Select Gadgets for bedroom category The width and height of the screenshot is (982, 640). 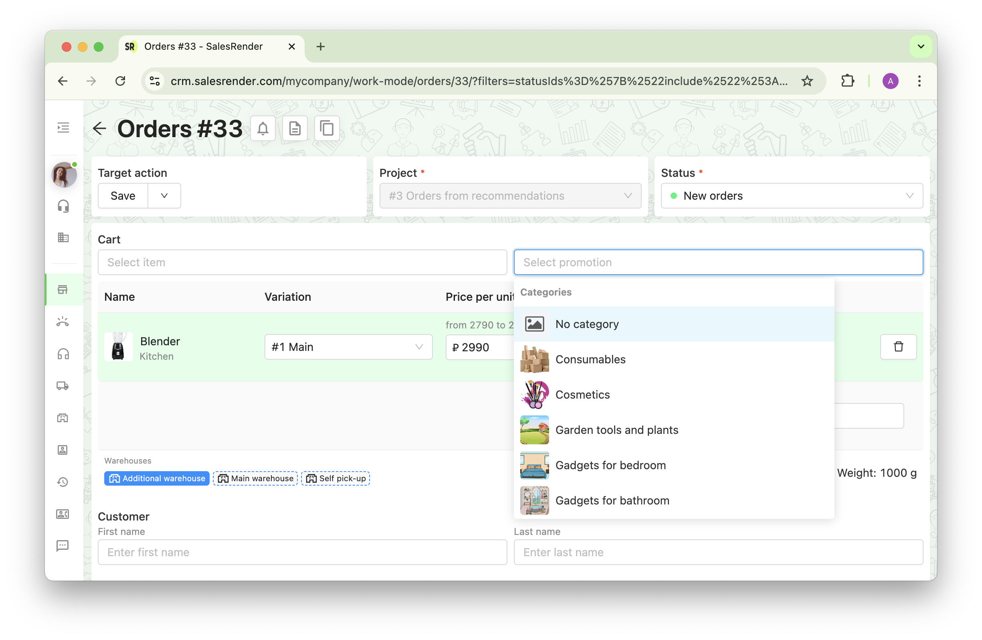coord(674,465)
